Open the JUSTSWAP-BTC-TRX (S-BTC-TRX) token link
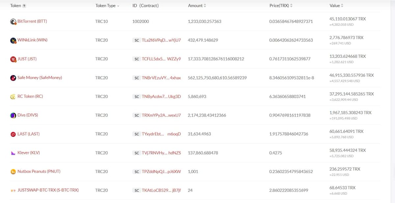 (48, 190)
